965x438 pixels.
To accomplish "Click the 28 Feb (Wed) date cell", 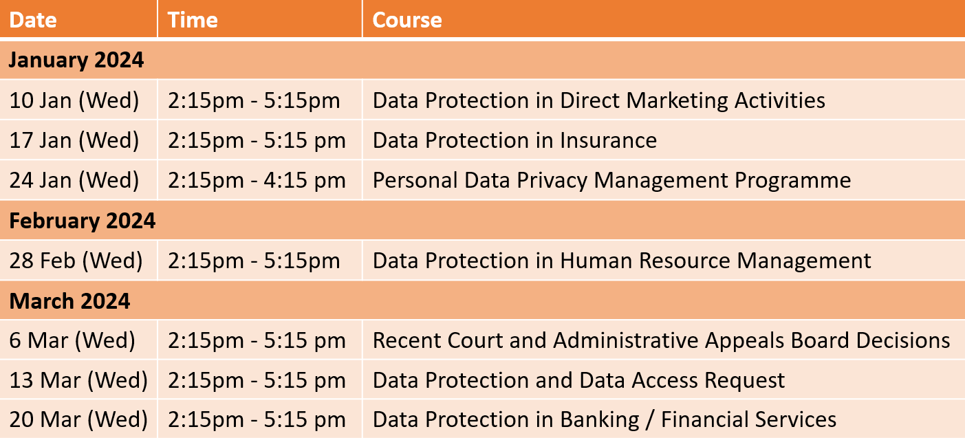I will coord(78,261).
